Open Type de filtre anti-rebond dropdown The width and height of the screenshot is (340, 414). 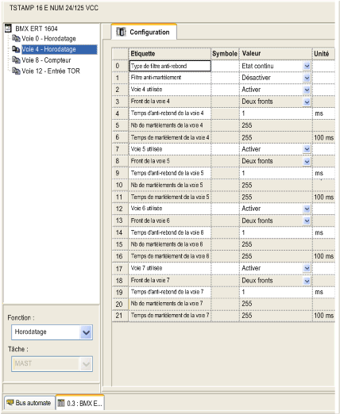coord(307,66)
